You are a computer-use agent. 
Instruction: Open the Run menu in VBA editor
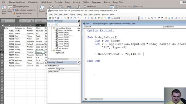(85, 14)
